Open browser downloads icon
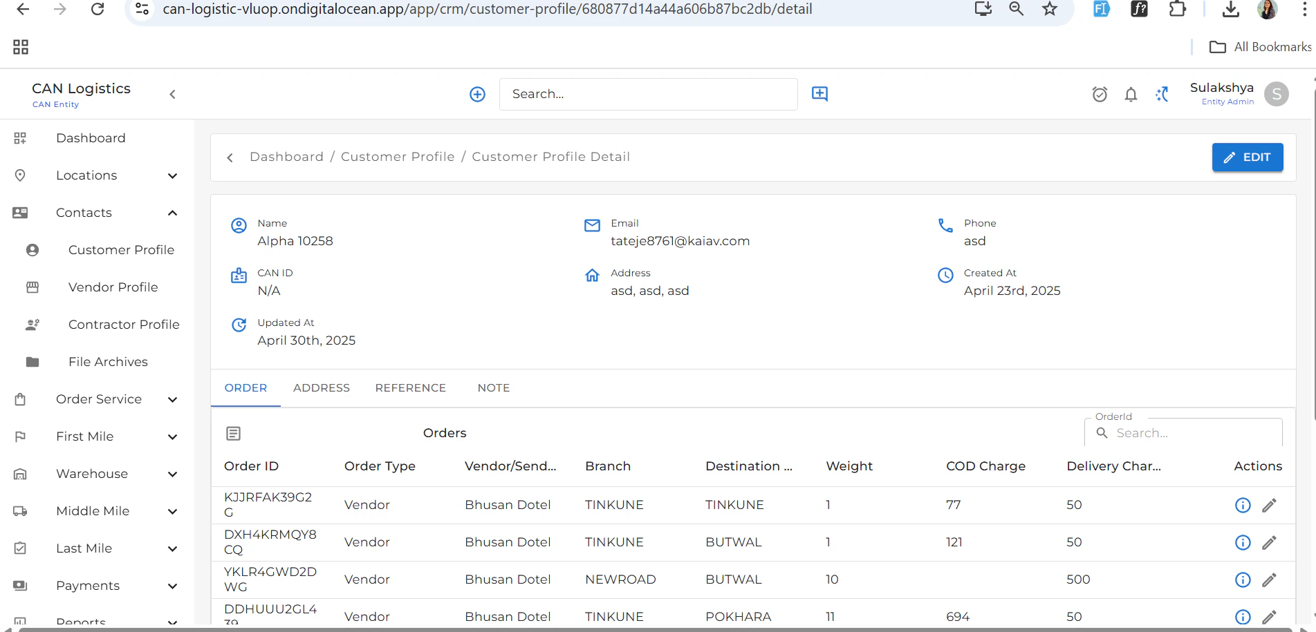The image size is (1316, 632). click(1230, 9)
